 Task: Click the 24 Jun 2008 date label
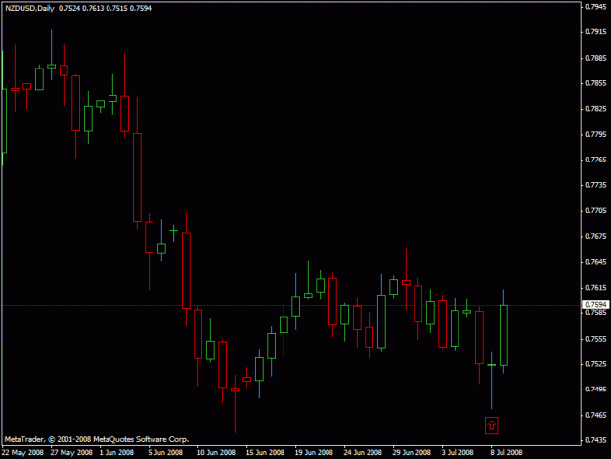(363, 452)
